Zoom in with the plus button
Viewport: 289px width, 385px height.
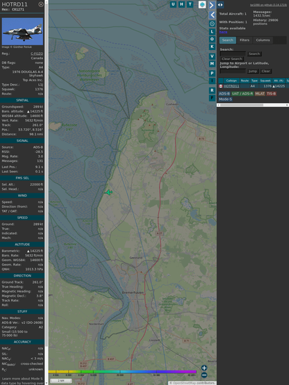coord(204,368)
